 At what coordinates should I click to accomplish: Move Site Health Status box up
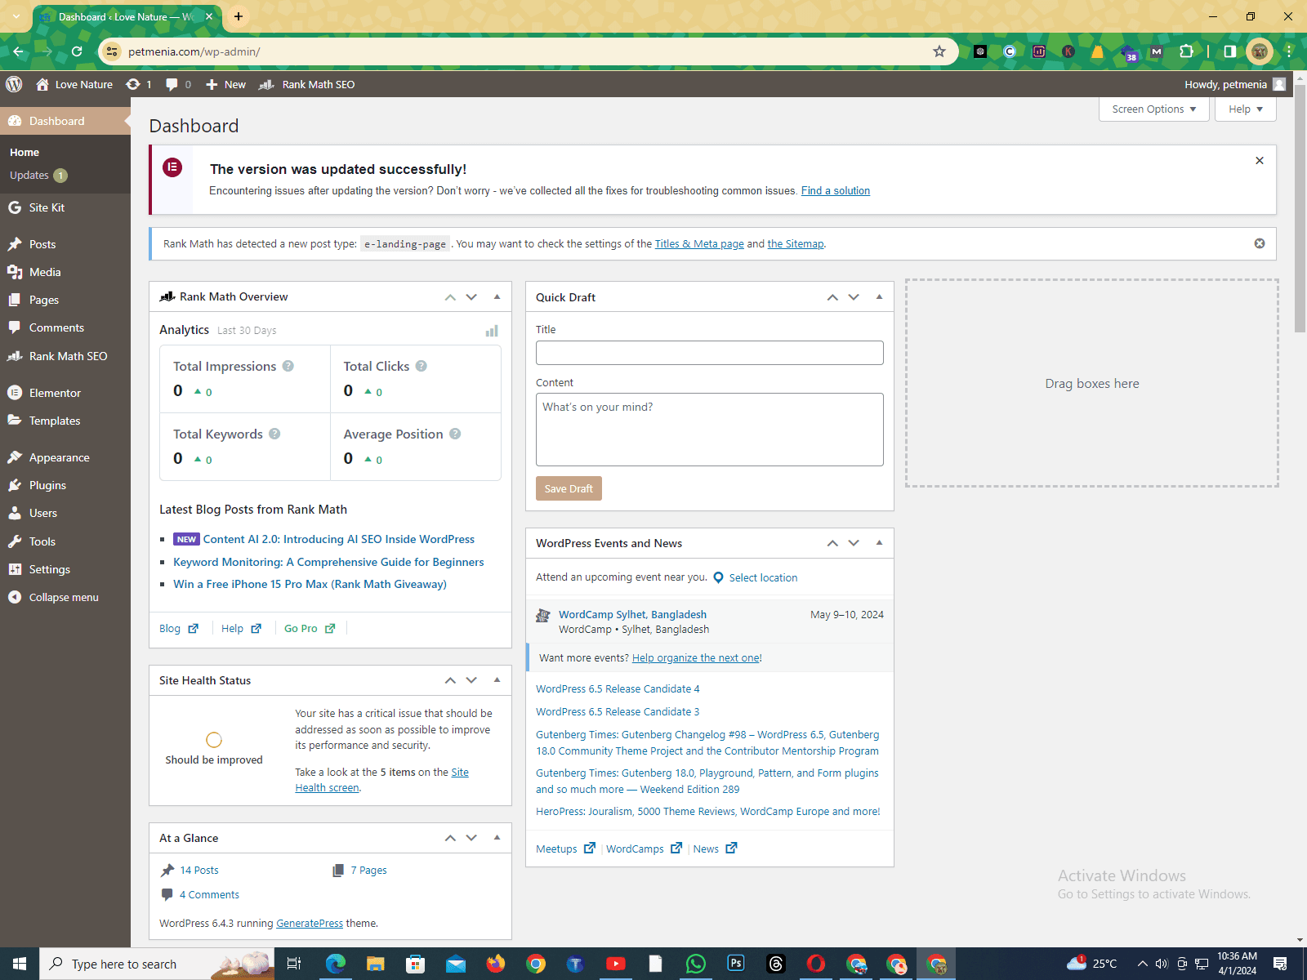(450, 680)
